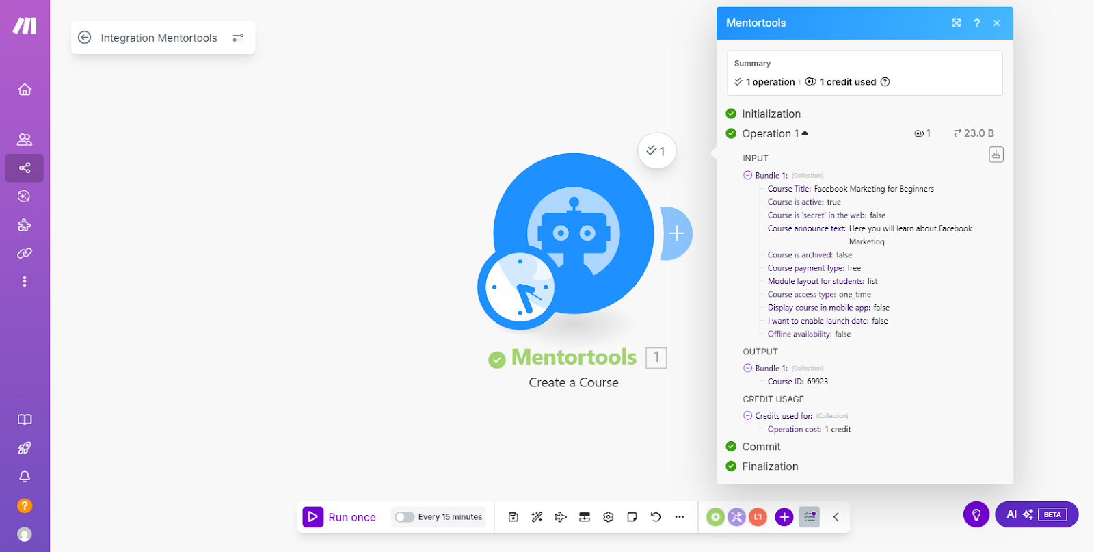Open the purple Tools icon

pos(736,517)
